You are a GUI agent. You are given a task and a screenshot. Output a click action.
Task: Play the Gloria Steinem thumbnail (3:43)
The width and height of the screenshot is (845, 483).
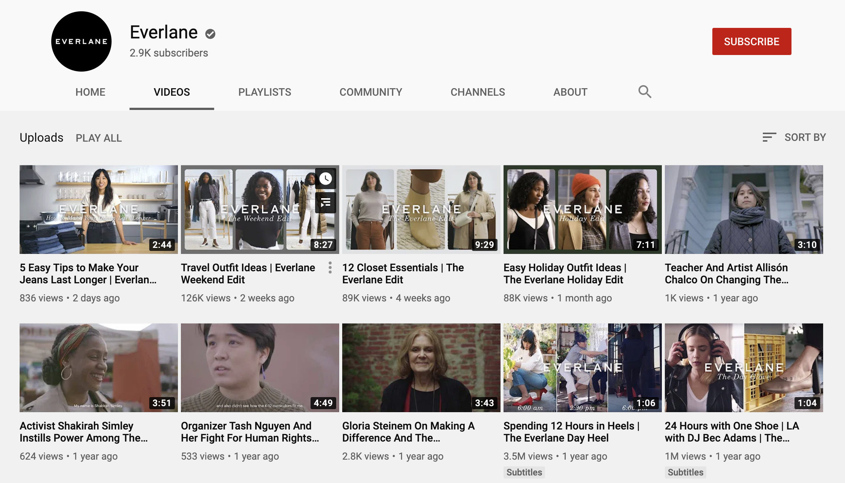coord(421,368)
